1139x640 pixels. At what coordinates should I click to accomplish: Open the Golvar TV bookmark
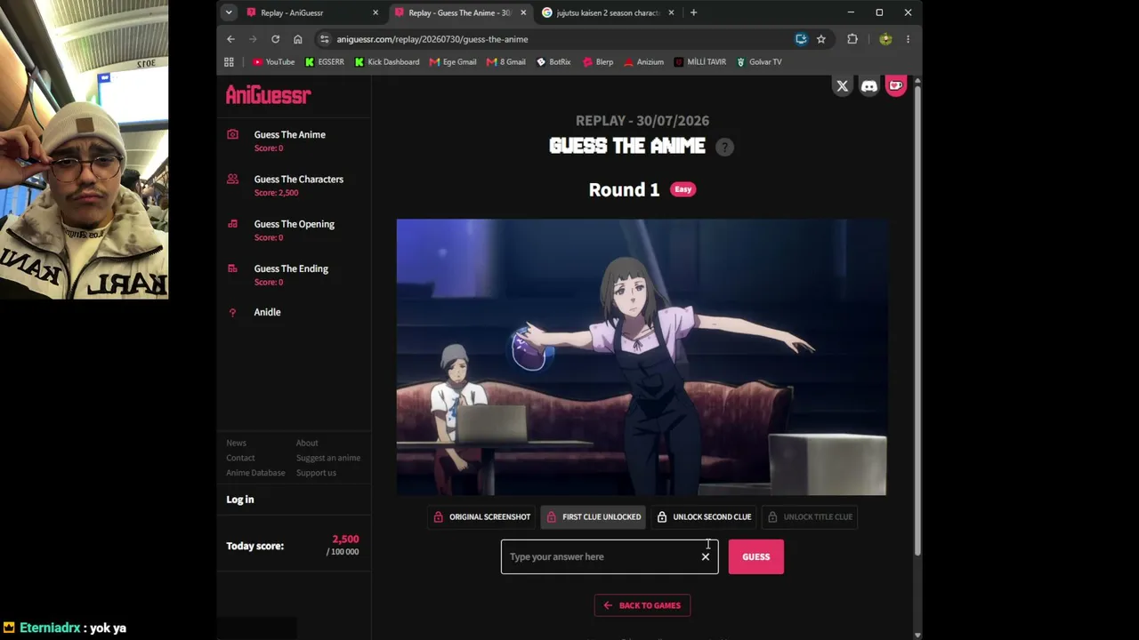click(759, 62)
